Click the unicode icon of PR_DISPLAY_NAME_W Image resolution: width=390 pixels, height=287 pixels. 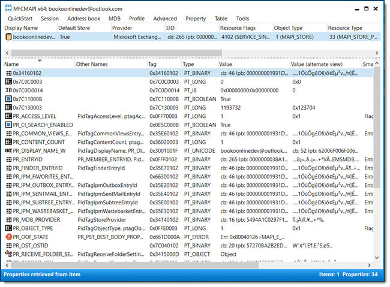8,150
